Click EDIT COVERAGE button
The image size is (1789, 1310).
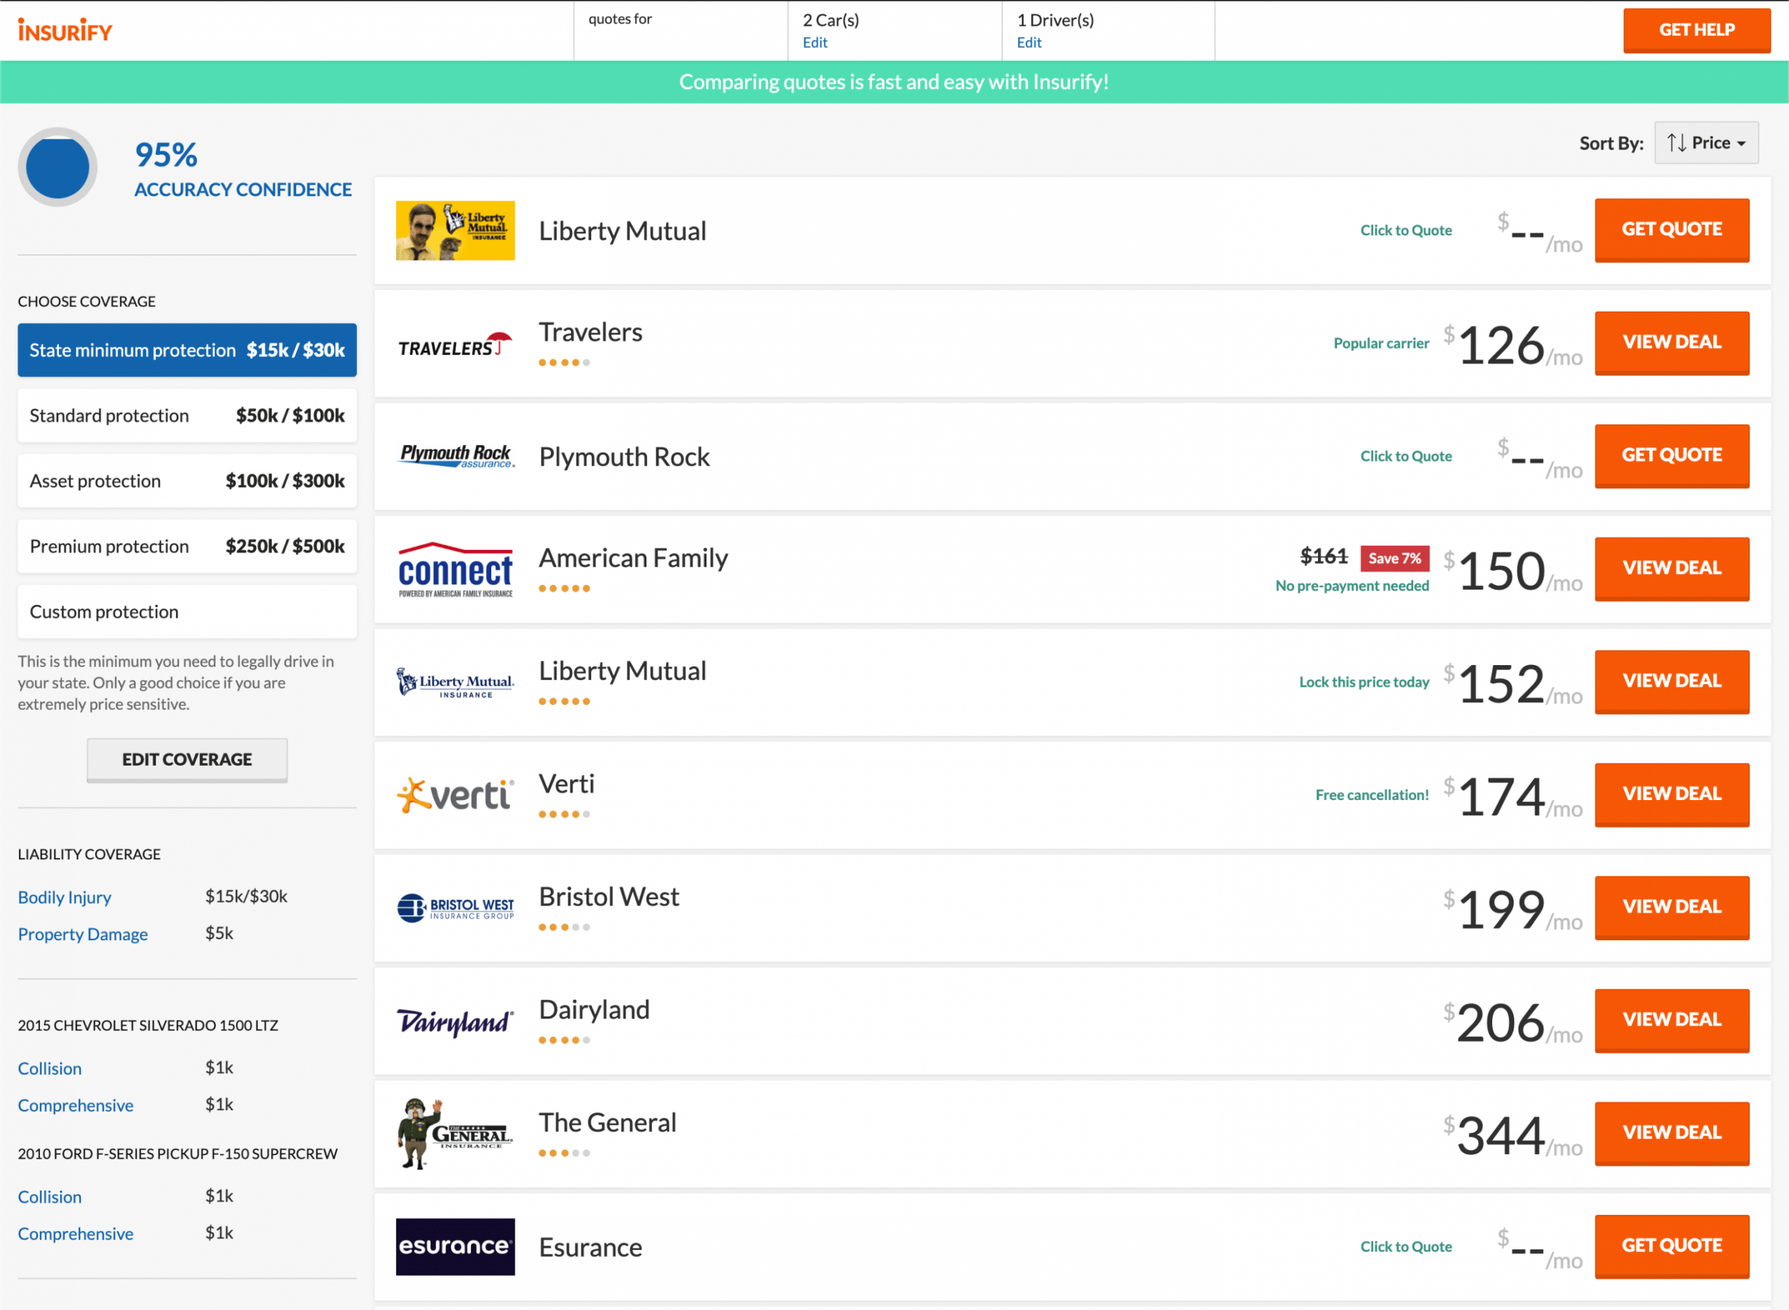(x=186, y=759)
